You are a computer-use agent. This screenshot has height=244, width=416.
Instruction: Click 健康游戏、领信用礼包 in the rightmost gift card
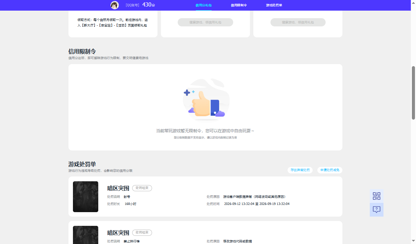tap(298, 22)
